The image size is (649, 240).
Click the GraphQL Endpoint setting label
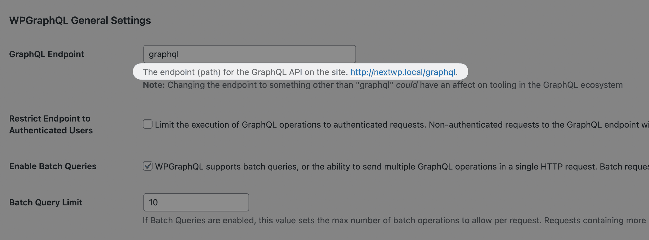pos(46,54)
